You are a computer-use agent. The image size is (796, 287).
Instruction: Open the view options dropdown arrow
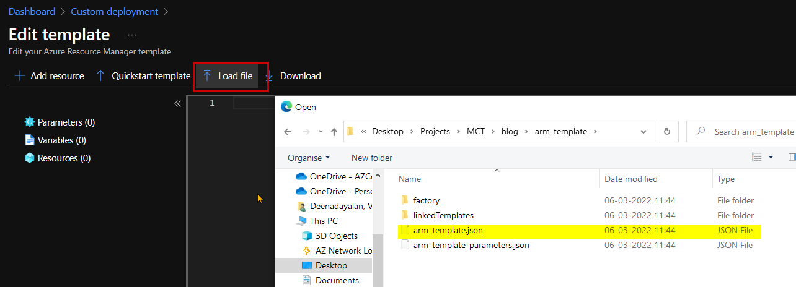771,158
